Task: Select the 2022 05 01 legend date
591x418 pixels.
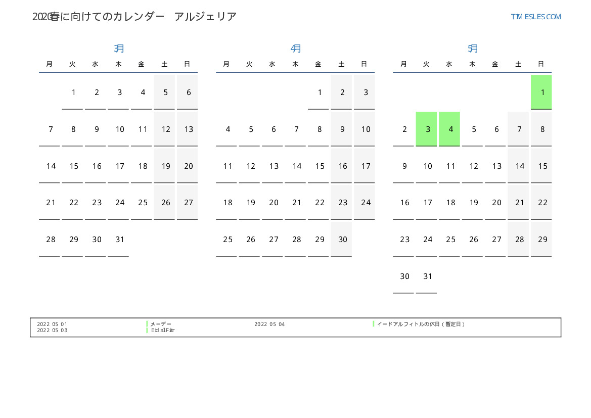Action: 52,324
